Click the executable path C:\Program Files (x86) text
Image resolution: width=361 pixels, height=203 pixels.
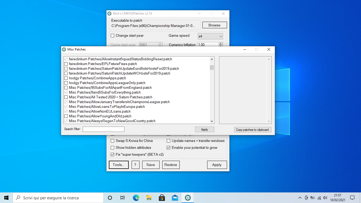(153, 26)
